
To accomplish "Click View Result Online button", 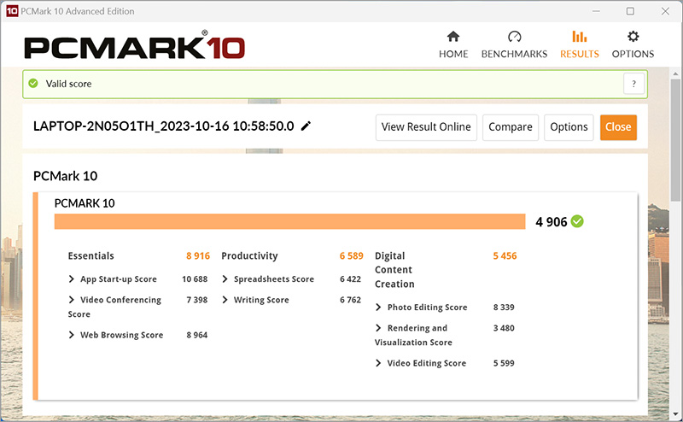I will point(426,127).
